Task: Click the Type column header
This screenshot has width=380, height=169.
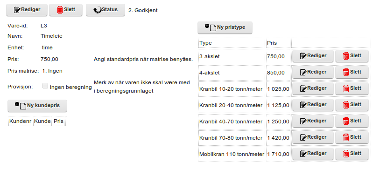Action: coord(205,43)
